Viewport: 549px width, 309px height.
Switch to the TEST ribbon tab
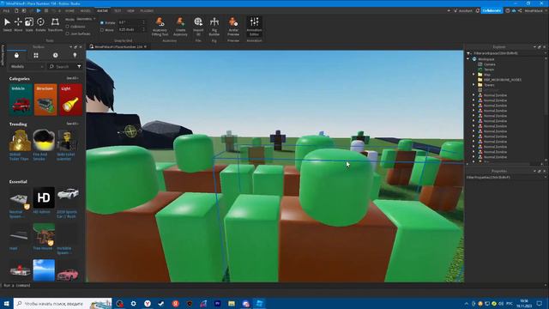[118, 11]
